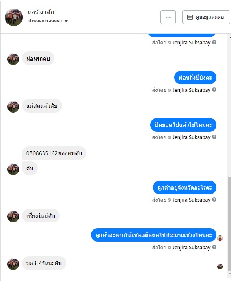Viewport: 231px width, 281px height.
Task: Click the contact card icon in header
Action: point(190,17)
